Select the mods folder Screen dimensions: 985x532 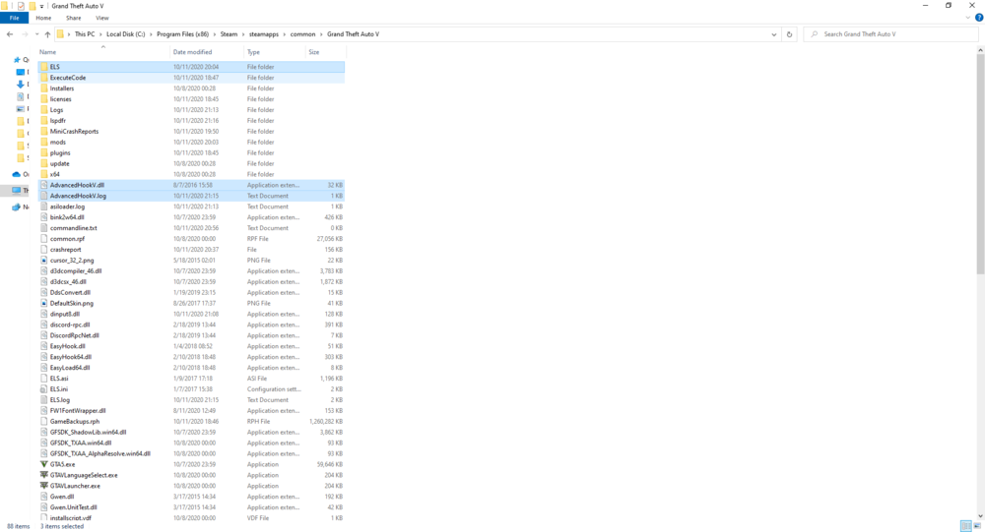(58, 142)
